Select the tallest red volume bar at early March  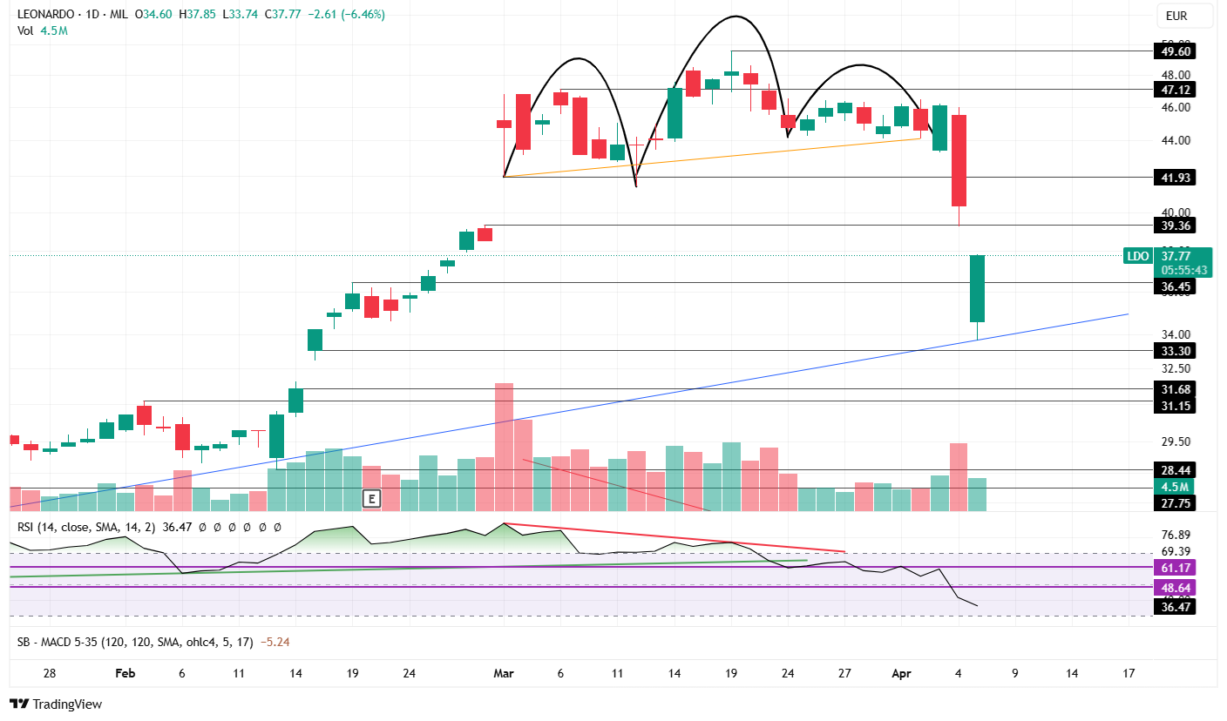[x=504, y=447]
